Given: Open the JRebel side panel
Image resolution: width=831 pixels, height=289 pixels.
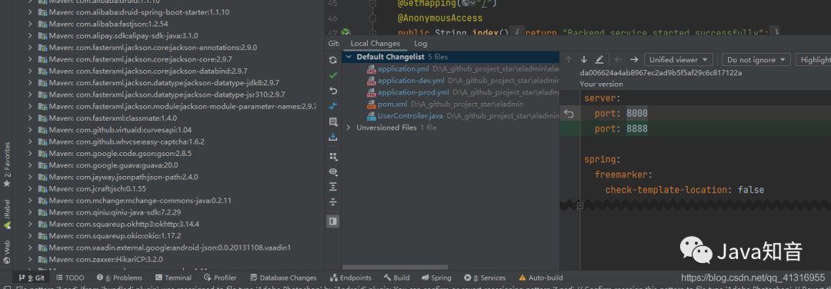Looking at the screenshot, I should point(7,214).
